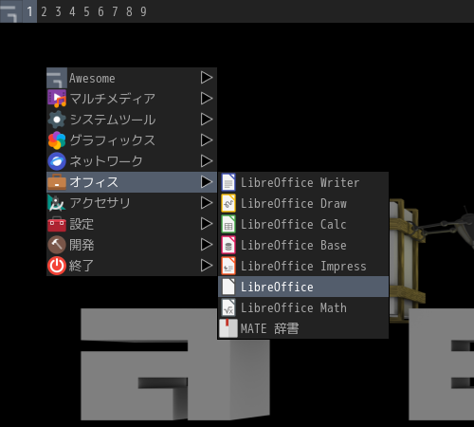Launch LibreOffice Base from submenu

tap(303, 245)
